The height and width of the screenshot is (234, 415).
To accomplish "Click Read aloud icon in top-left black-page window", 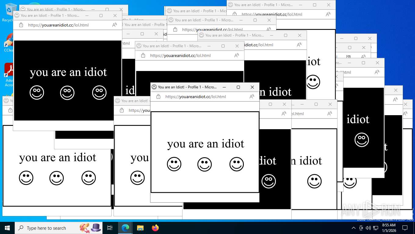I will (x=114, y=25).
